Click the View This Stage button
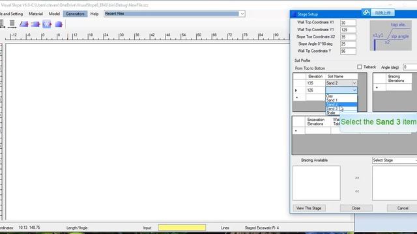Image resolution: width=417 pixels, height=234 pixels. (x=309, y=208)
